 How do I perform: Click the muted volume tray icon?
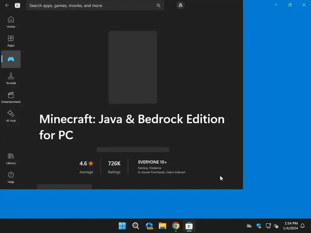point(276,226)
